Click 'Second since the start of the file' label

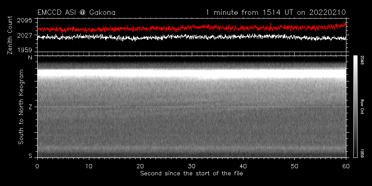[192, 174]
